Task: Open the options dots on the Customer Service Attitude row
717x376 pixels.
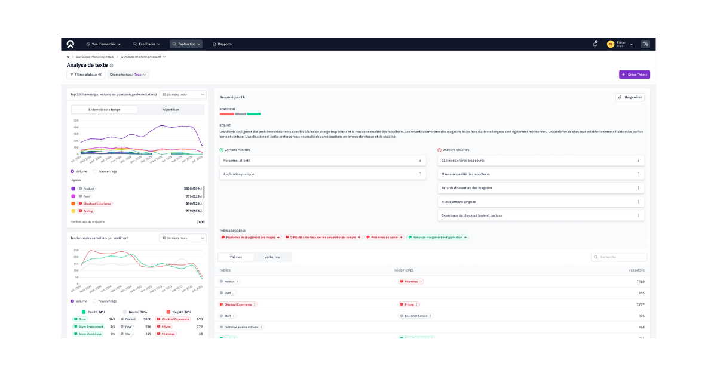Action: point(261,327)
